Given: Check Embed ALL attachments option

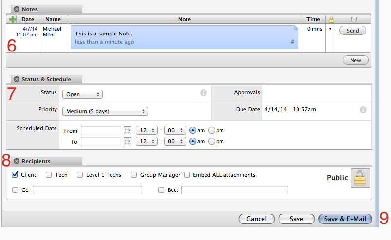Looking at the screenshot, I should point(187,175).
